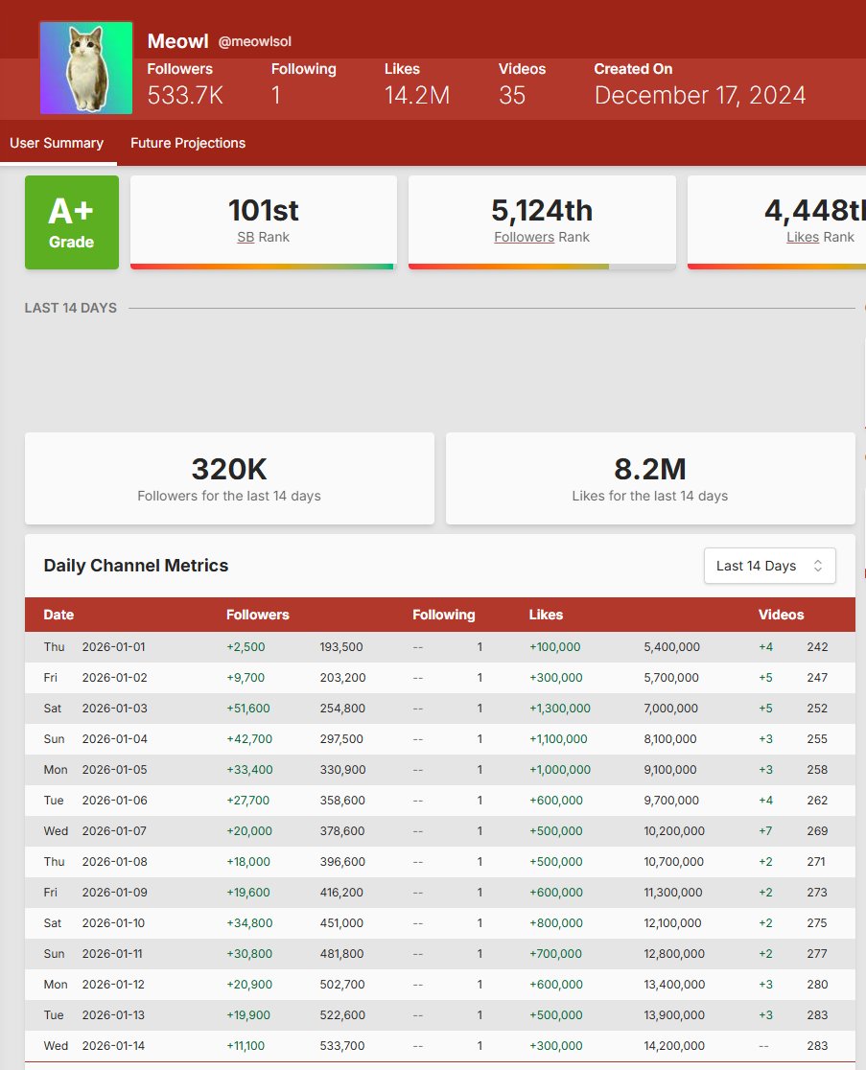The image size is (866, 1070).
Task: Switch to Future Projections tab
Action: (188, 143)
